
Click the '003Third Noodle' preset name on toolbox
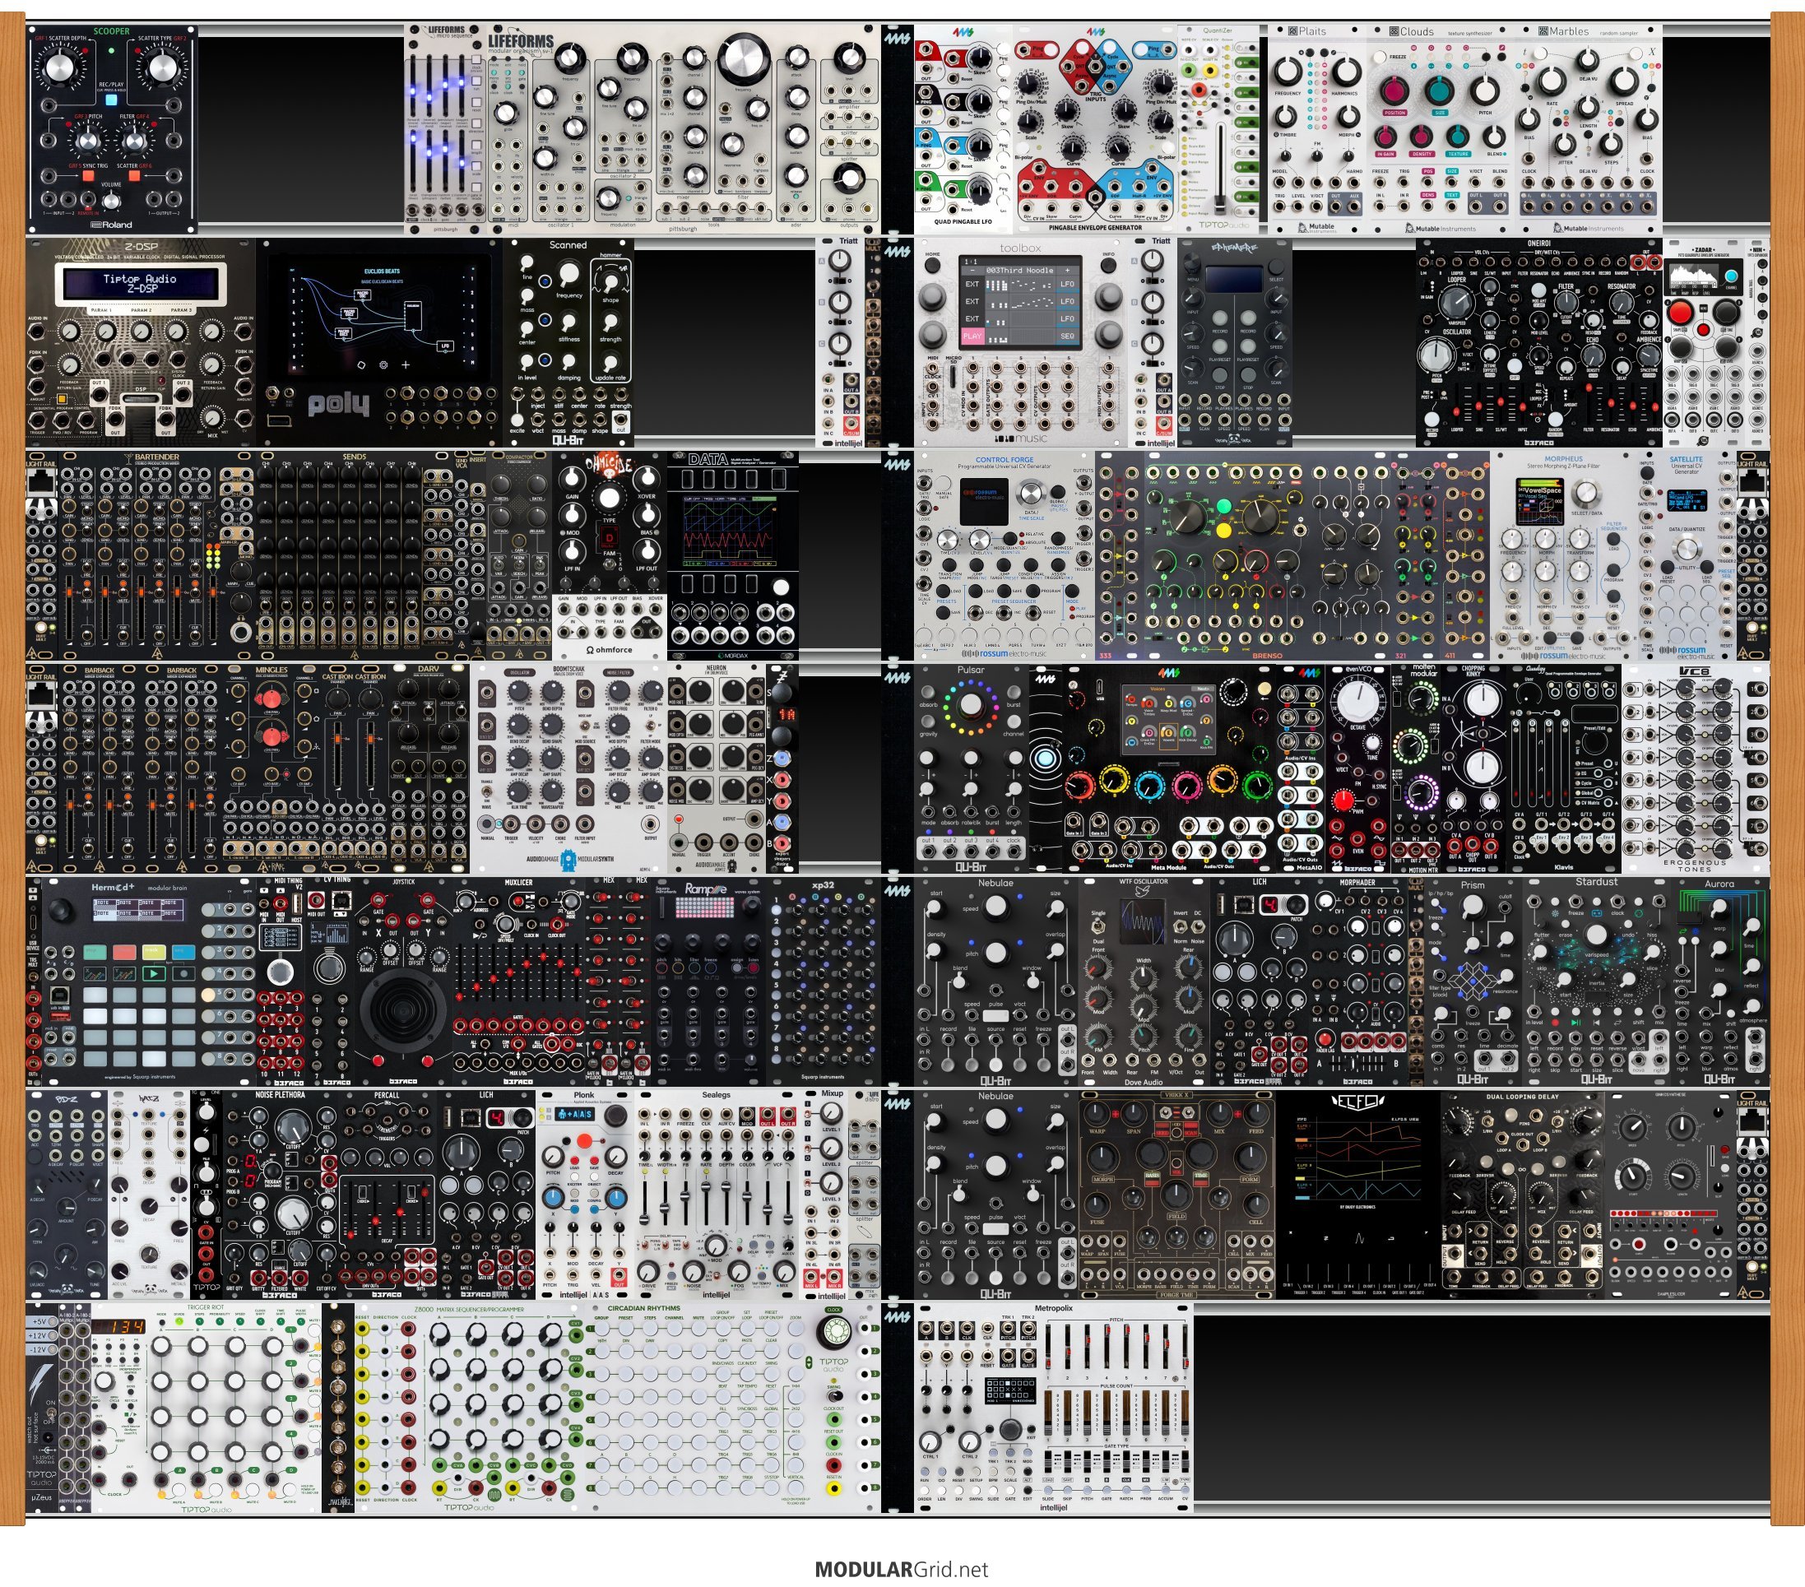point(1020,270)
